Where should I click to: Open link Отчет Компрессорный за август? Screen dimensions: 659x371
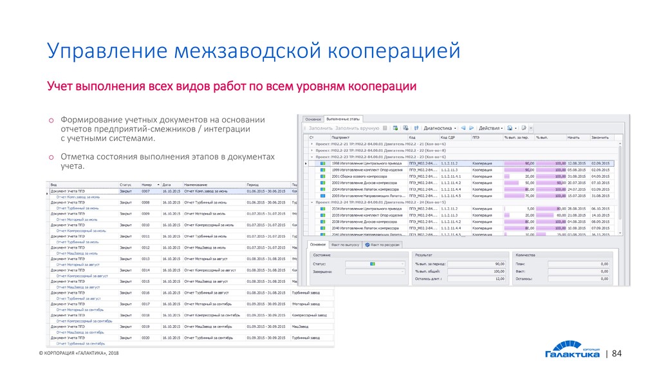pyautogui.click(x=82, y=276)
